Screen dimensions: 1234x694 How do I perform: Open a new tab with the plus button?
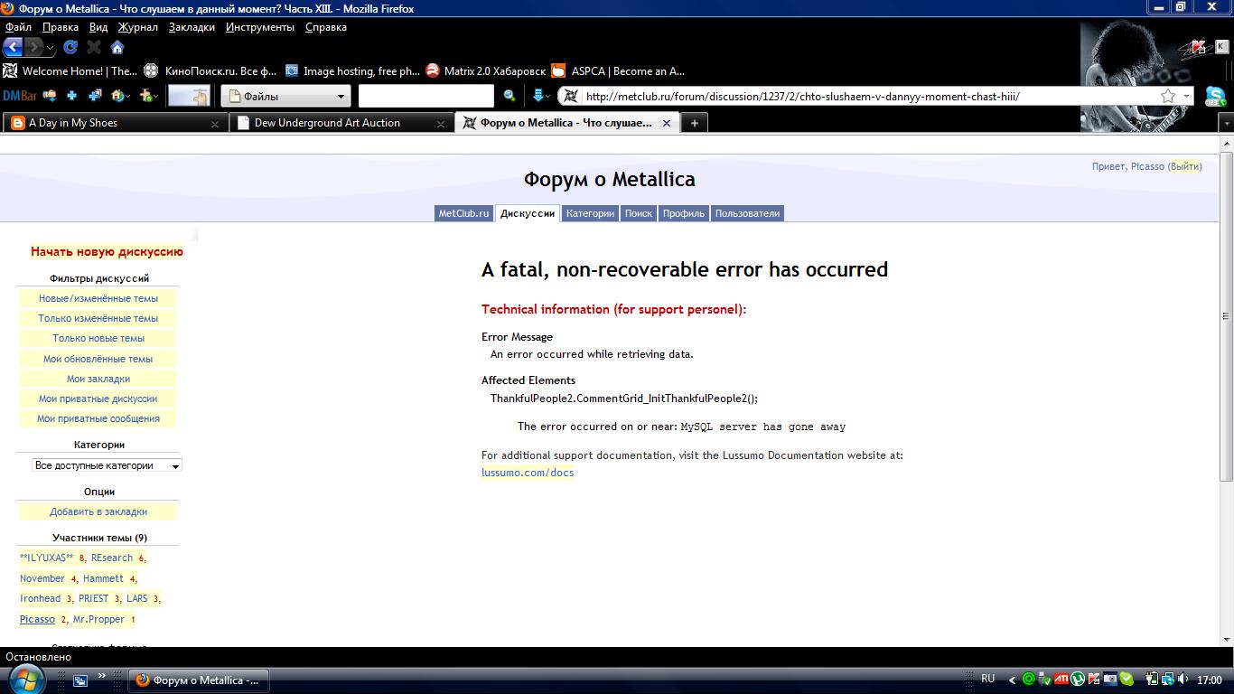[x=694, y=123]
